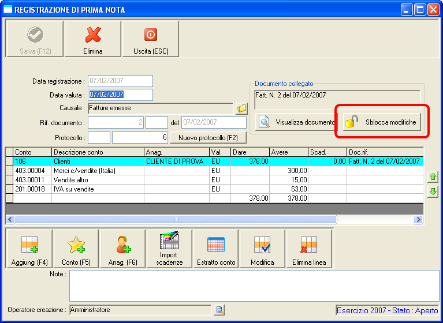Click Import scadenze button
Screen dimensions: 443x323
pyautogui.click(x=169, y=249)
